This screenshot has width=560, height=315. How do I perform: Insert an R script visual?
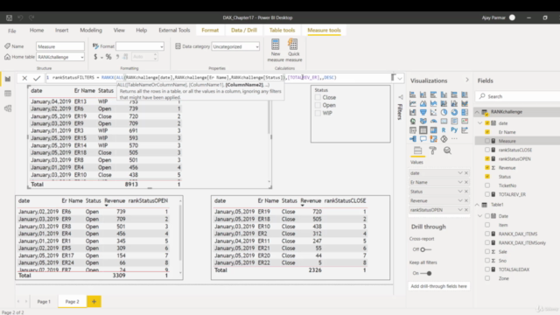444,130
